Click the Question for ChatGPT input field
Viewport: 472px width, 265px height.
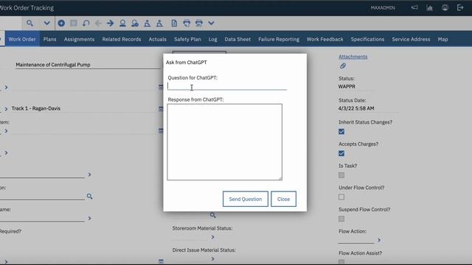pos(227,86)
